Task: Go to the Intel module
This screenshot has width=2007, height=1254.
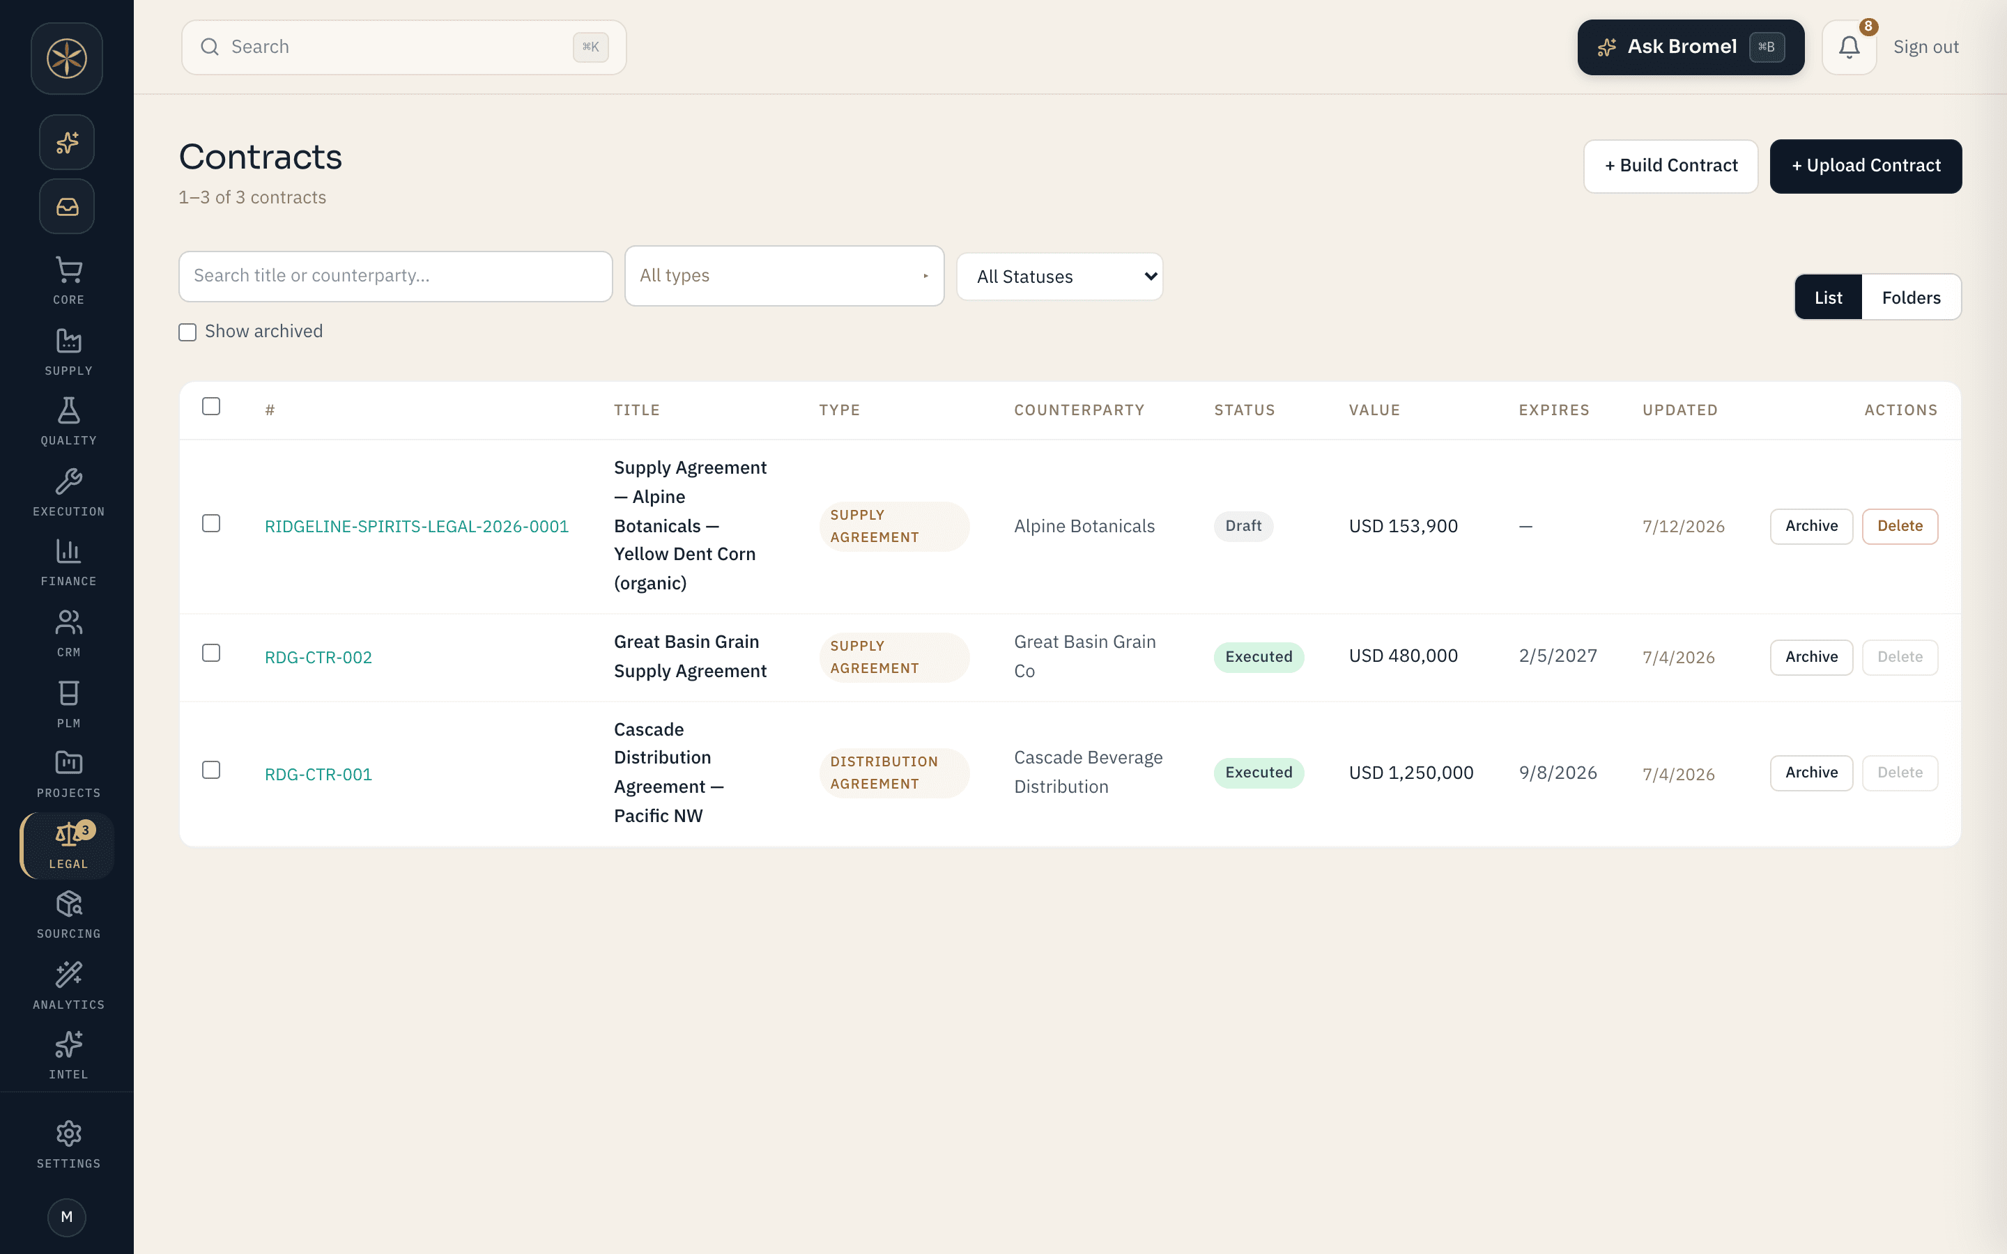Action: [x=68, y=1055]
